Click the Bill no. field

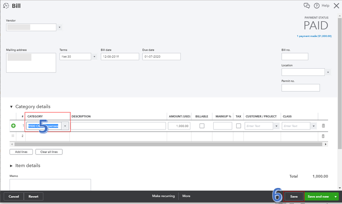pos(295,56)
